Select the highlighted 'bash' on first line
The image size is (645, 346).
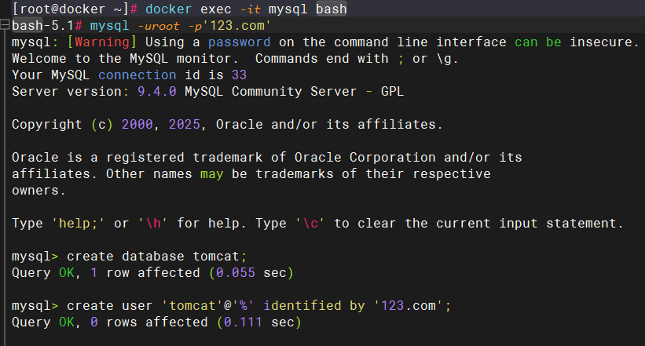point(332,9)
